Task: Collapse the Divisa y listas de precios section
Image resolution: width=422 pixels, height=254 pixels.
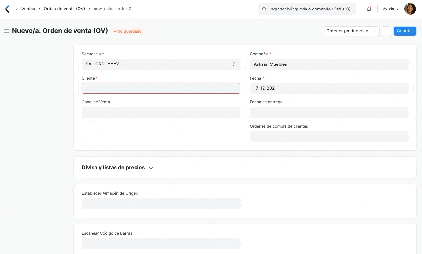Action: pyautogui.click(x=151, y=167)
